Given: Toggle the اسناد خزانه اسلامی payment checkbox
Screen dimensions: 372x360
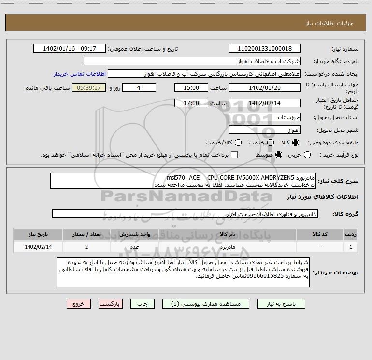Looking at the screenshot, I should [234, 155].
